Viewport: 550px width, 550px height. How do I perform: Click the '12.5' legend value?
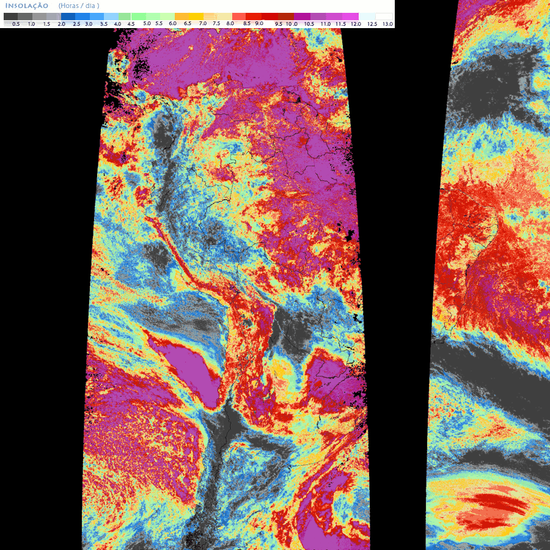pos(372,24)
